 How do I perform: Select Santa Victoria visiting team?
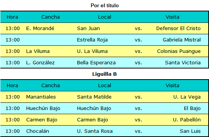(x=183, y=63)
